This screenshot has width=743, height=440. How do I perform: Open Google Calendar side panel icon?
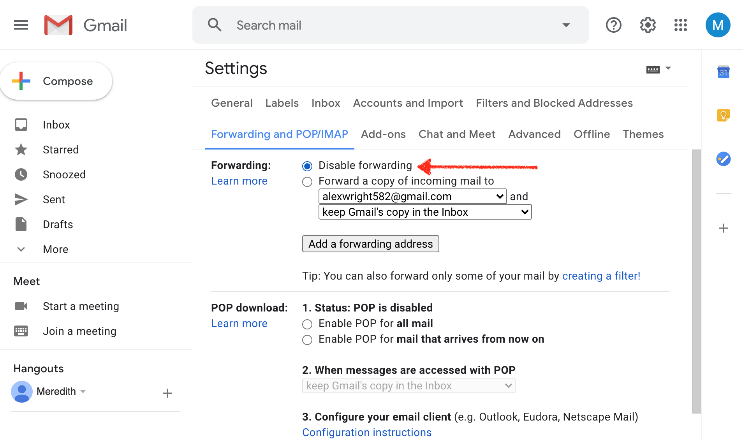pyautogui.click(x=723, y=72)
